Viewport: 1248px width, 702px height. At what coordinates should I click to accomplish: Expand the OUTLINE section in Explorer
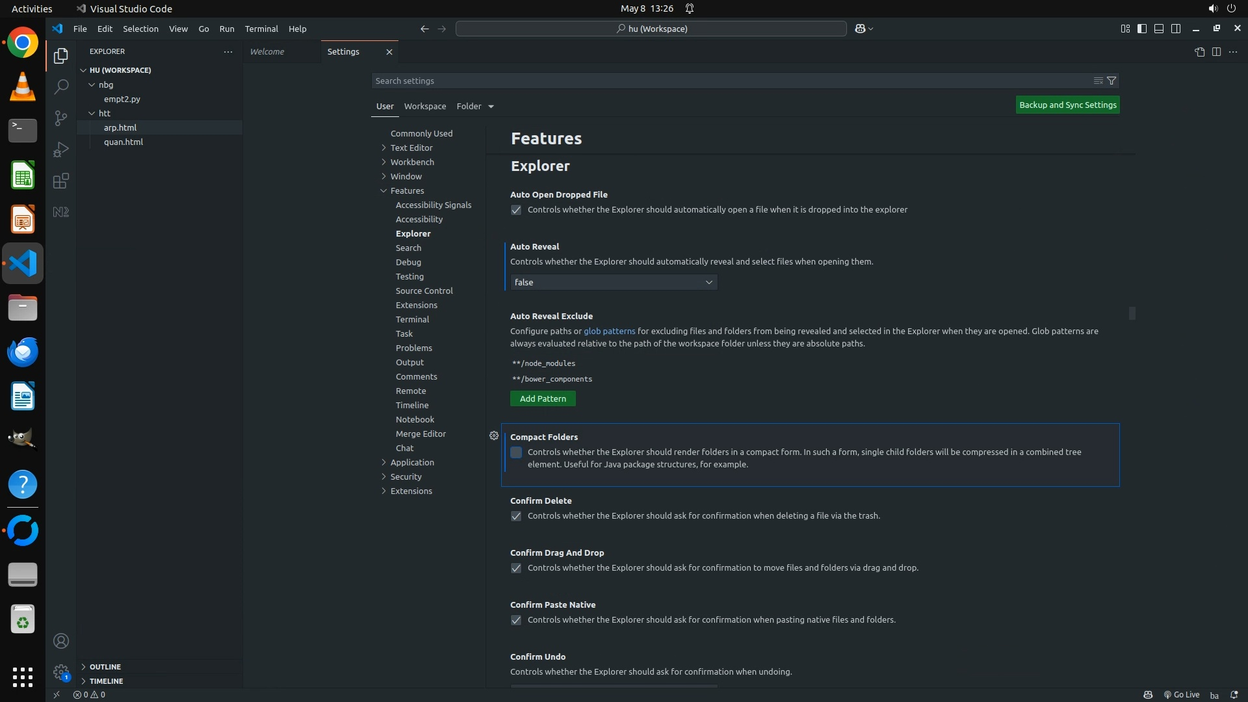pyautogui.click(x=105, y=667)
